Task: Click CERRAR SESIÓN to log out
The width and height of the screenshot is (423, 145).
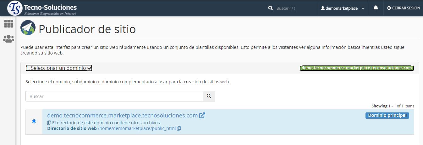Action: pos(404,8)
